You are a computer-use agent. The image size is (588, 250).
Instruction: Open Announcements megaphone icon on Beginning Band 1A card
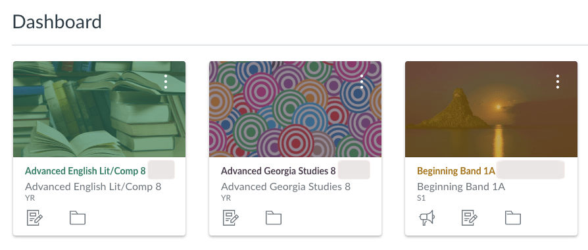[x=427, y=218]
